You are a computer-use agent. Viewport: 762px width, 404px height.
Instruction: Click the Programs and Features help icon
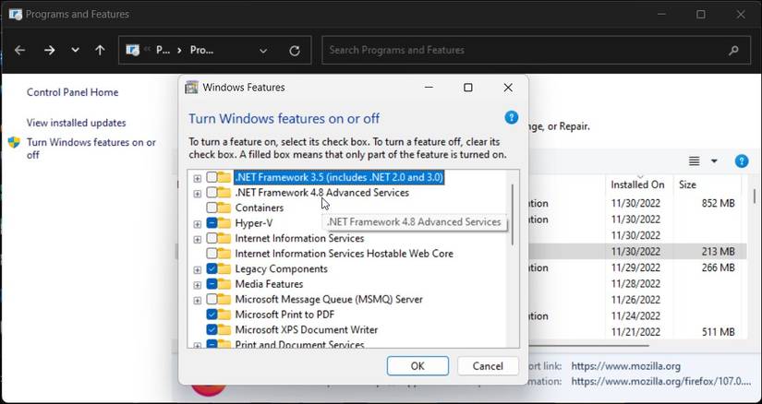point(741,161)
